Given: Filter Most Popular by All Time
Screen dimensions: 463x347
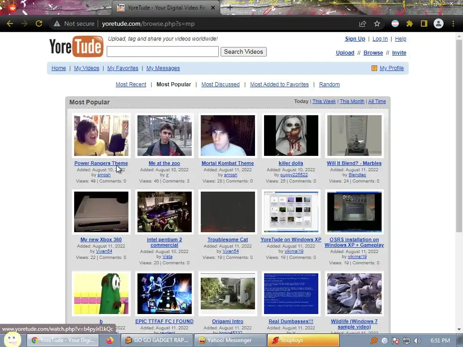Looking at the screenshot, I should click(x=377, y=101).
